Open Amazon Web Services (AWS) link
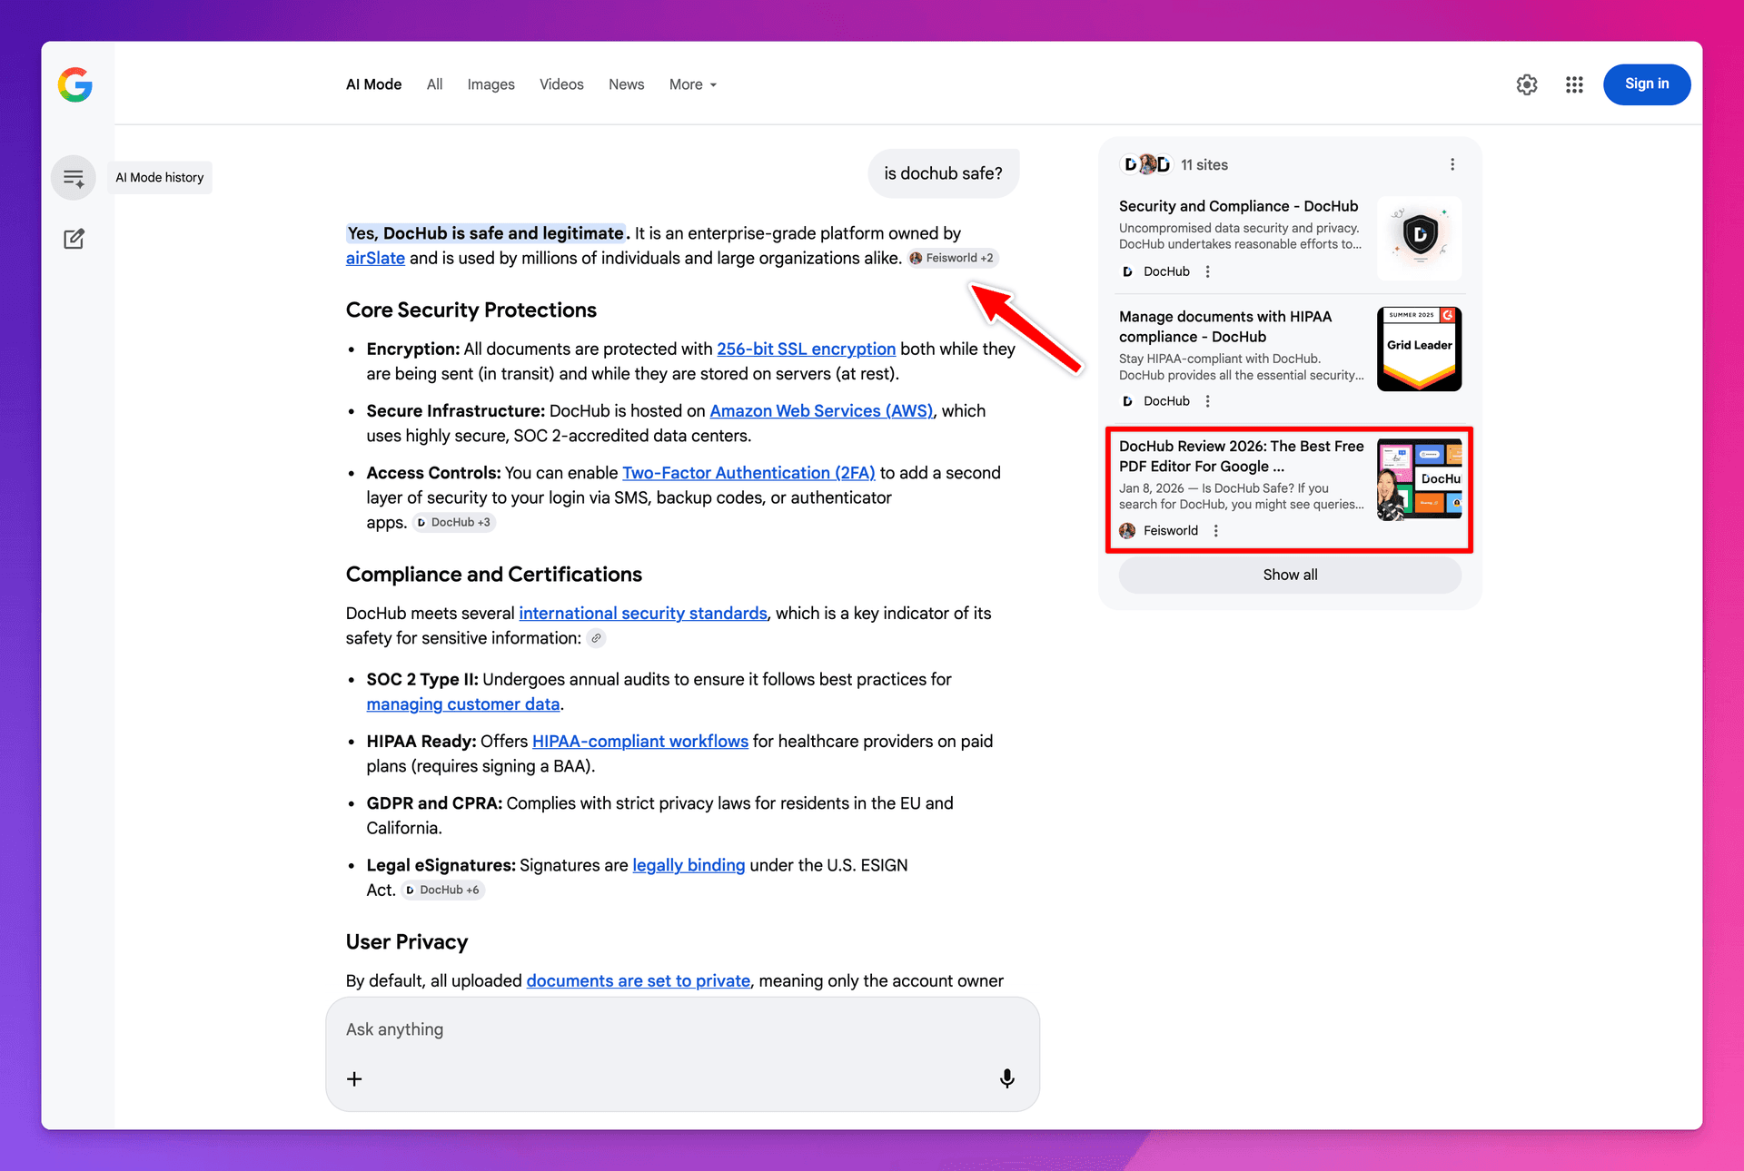 click(821, 410)
